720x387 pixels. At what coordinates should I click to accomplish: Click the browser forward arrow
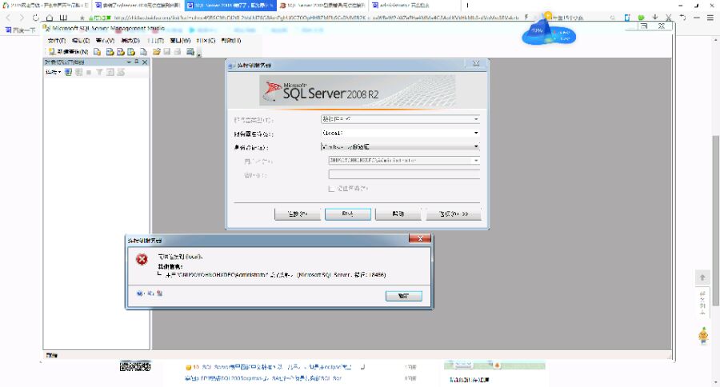tap(22, 18)
